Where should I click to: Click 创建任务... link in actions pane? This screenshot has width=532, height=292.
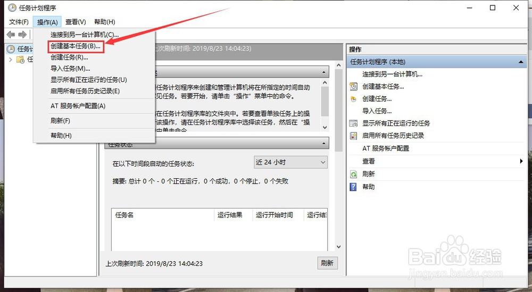[x=377, y=99]
